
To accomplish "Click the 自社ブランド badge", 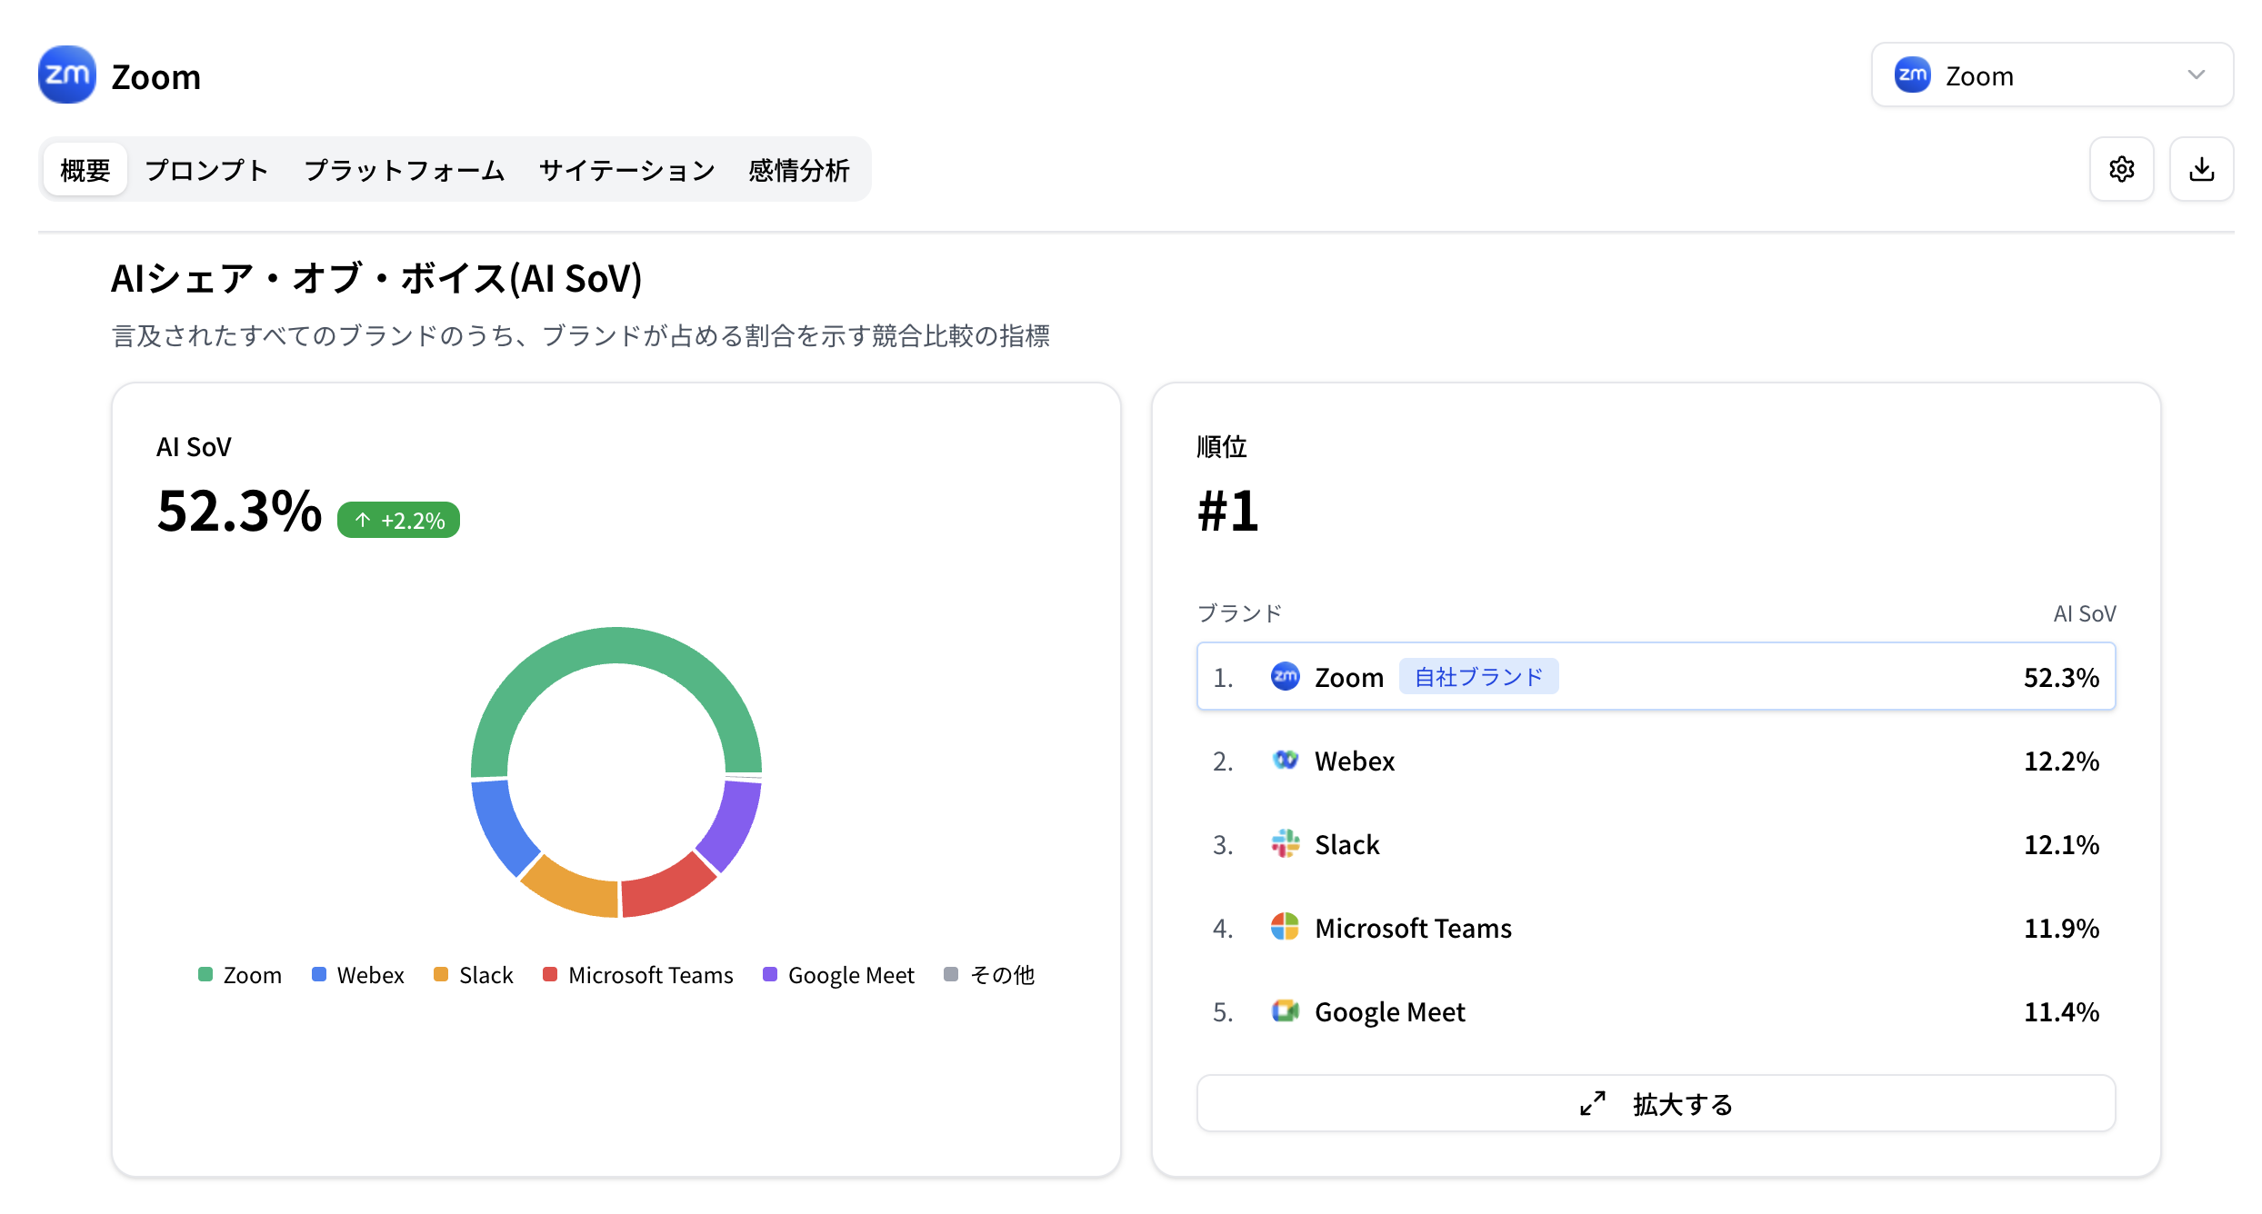I will pyautogui.click(x=1478, y=677).
